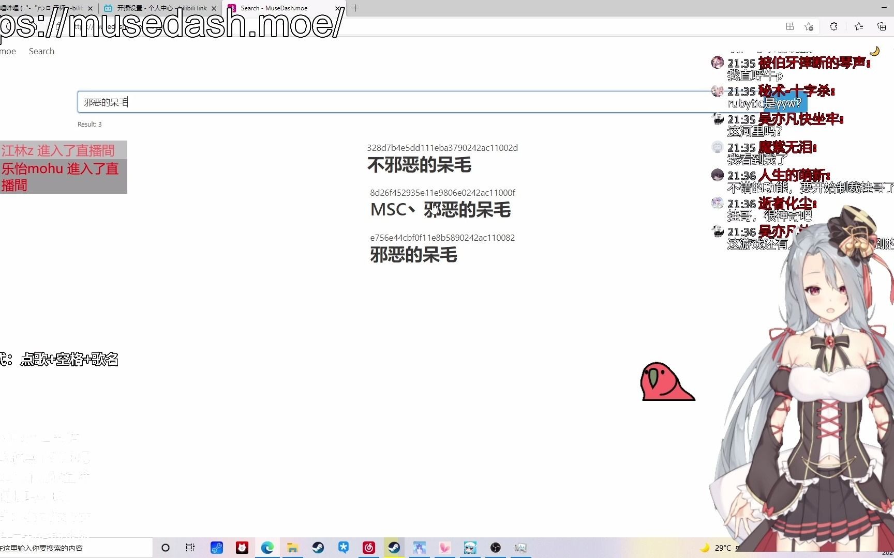Open the result MSC丶邪恶的呆毛

440,210
